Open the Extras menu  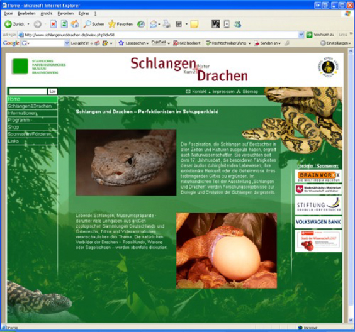pyautogui.click(x=84, y=14)
